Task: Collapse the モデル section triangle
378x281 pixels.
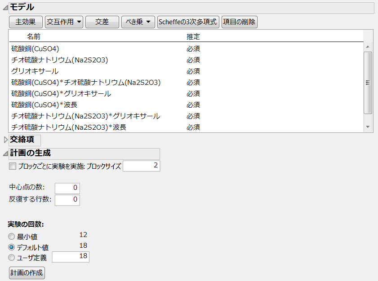Action: click(5, 8)
